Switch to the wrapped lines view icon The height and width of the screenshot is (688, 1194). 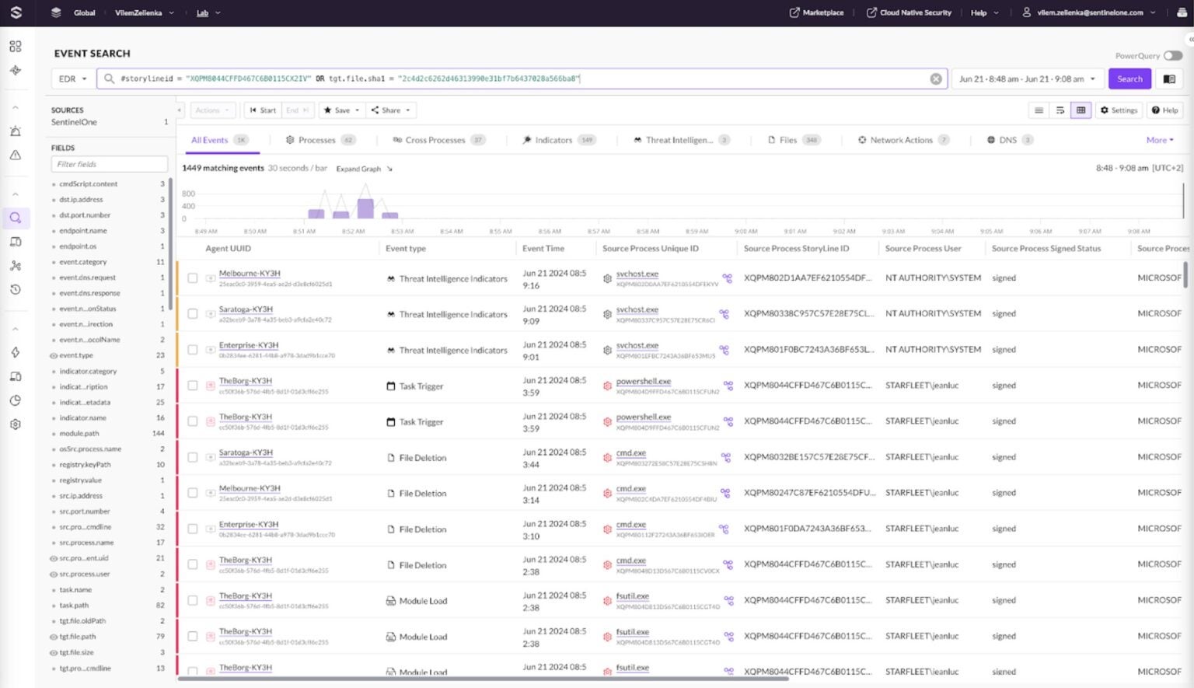coord(1060,110)
